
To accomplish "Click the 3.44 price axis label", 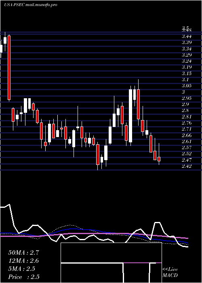I will 187,37.
